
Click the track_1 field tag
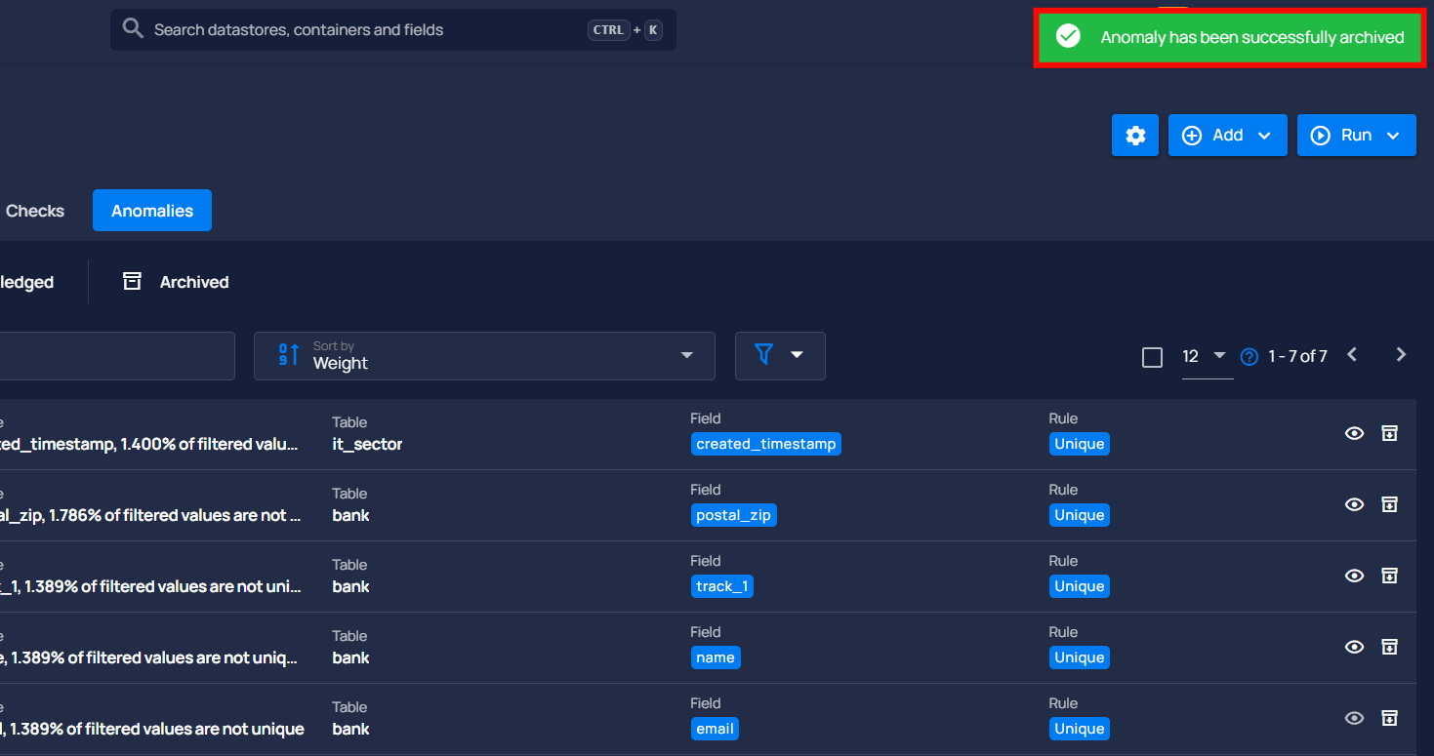tap(721, 586)
